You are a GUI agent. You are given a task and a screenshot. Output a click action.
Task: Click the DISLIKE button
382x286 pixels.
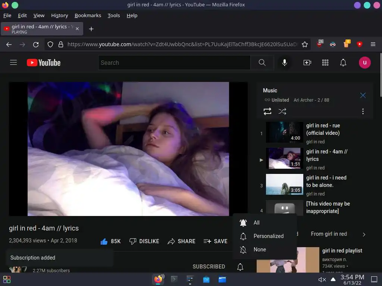tap(144, 241)
